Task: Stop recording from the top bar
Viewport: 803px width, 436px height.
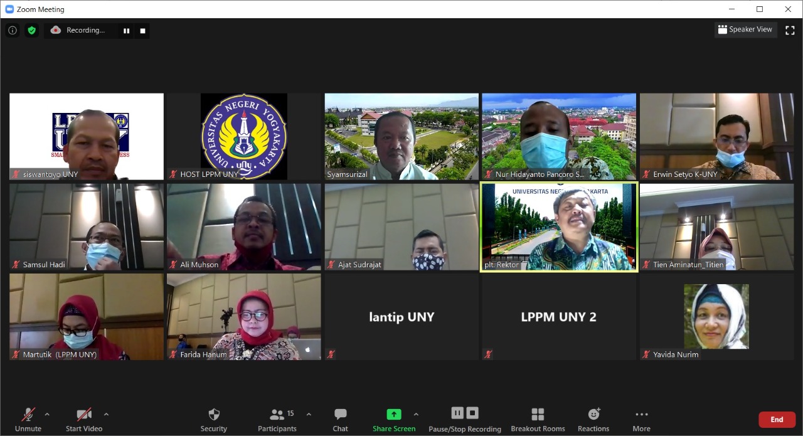Action: (x=142, y=30)
